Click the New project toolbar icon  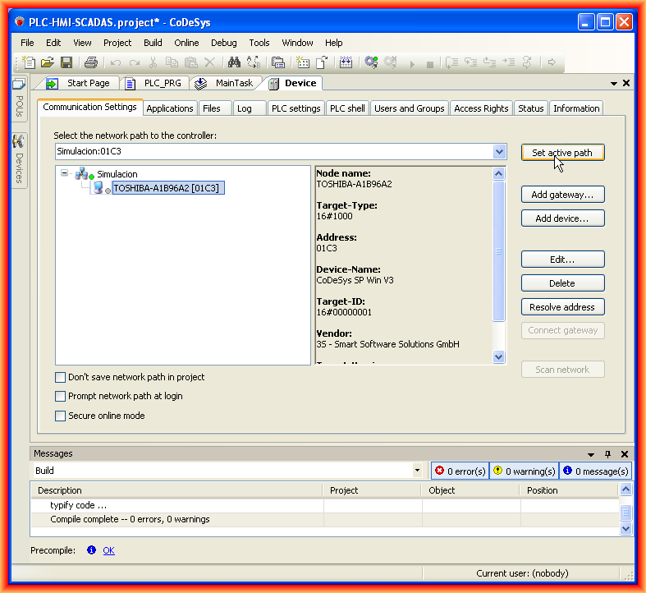(x=30, y=62)
